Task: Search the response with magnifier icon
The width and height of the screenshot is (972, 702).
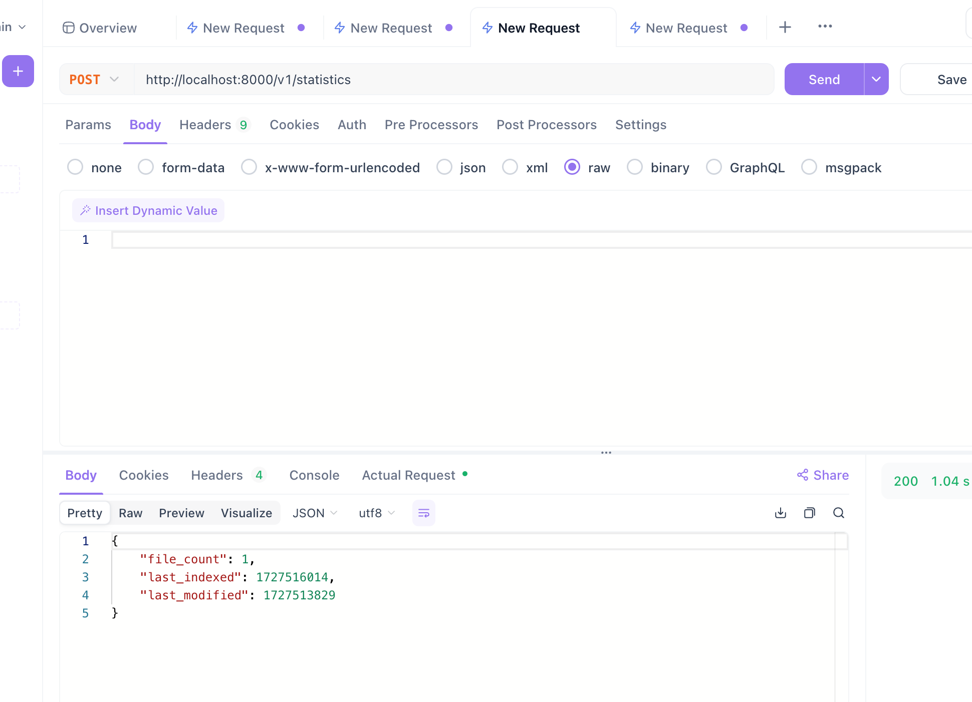Action: [x=839, y=513]
